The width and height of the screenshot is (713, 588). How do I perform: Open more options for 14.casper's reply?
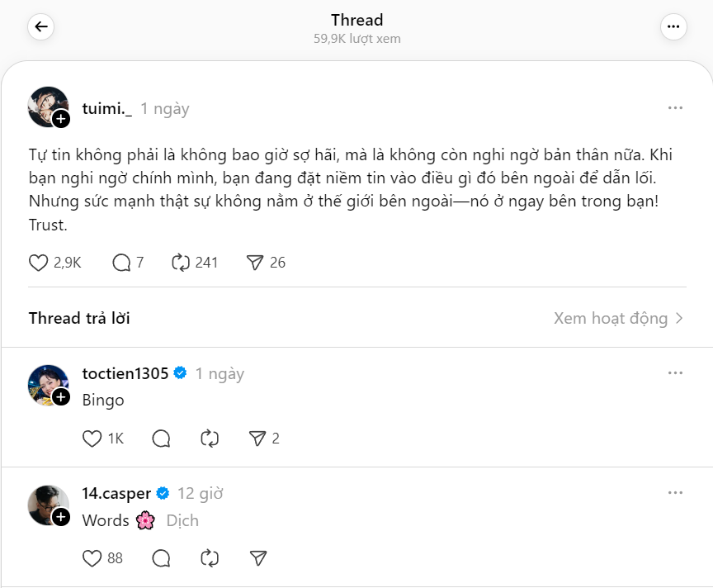(675, 493)
